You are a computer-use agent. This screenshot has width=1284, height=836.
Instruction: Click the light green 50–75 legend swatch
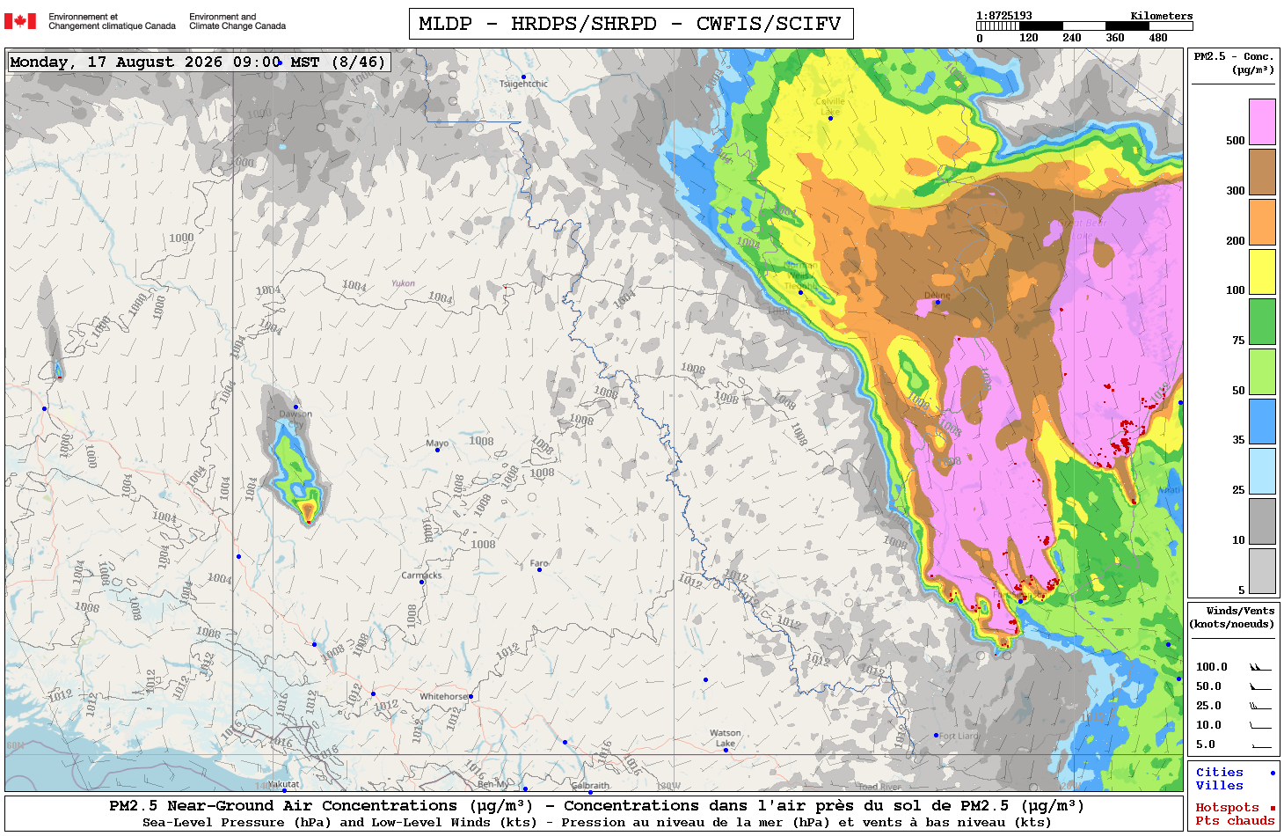pyautogui.click(x=1262, y=371)
